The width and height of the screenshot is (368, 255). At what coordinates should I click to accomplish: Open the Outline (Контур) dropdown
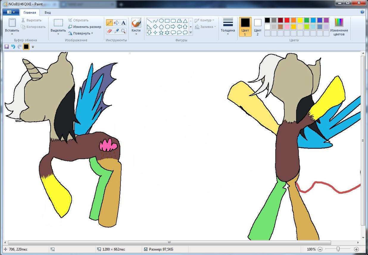(205, 20)
